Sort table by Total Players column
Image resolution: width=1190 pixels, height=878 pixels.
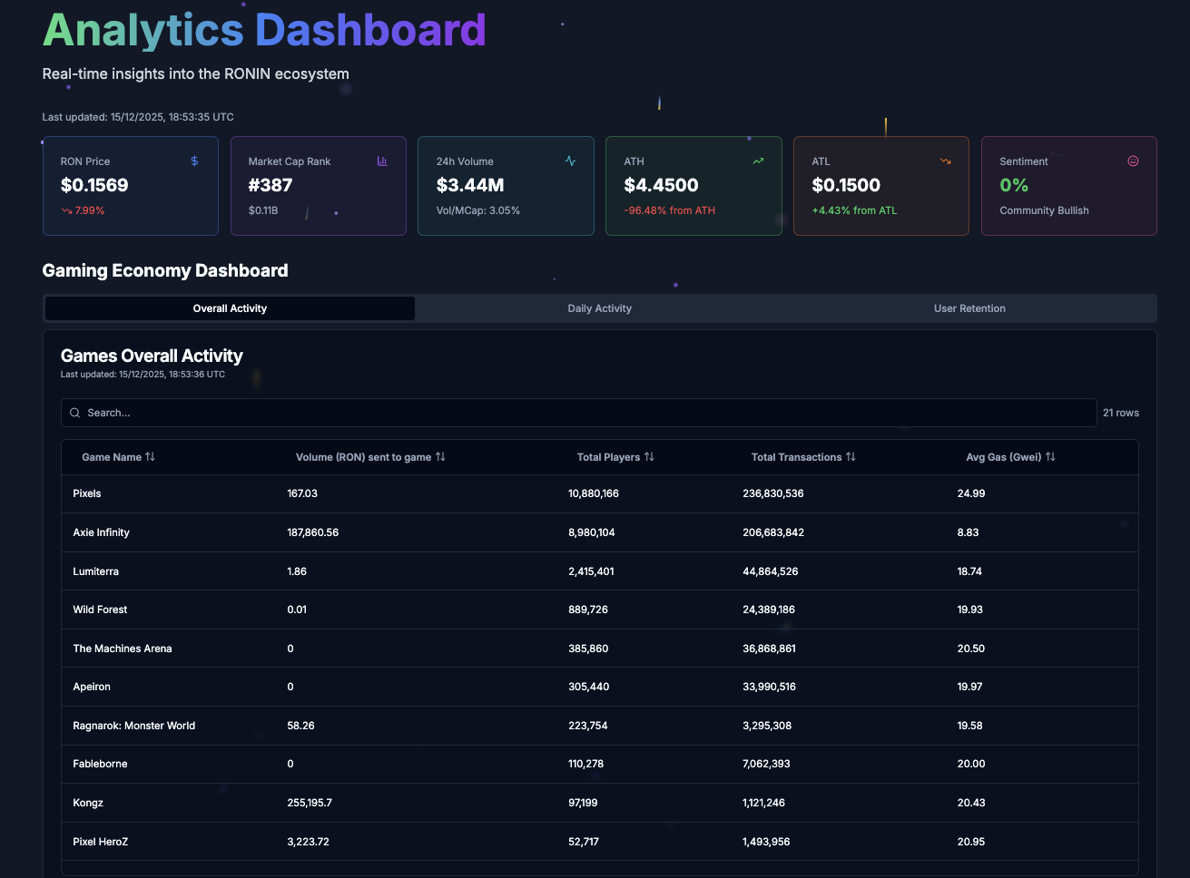pyautogui.click(x=615, y=457)
